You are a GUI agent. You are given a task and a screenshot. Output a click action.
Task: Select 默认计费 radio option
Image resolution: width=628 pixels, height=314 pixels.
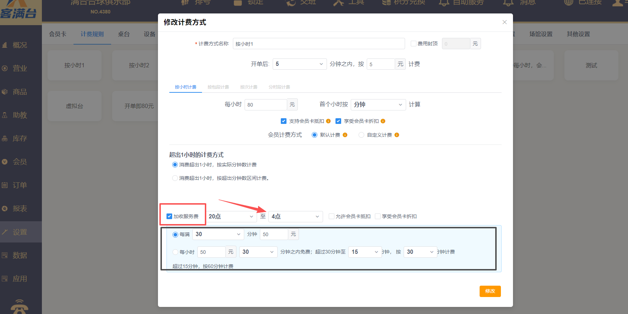coord(315,135)
